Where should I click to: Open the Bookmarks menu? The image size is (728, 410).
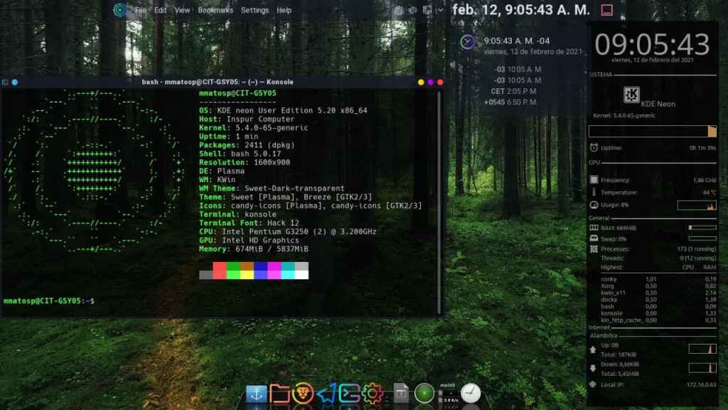pyautogui.click(x=215, y=11)
